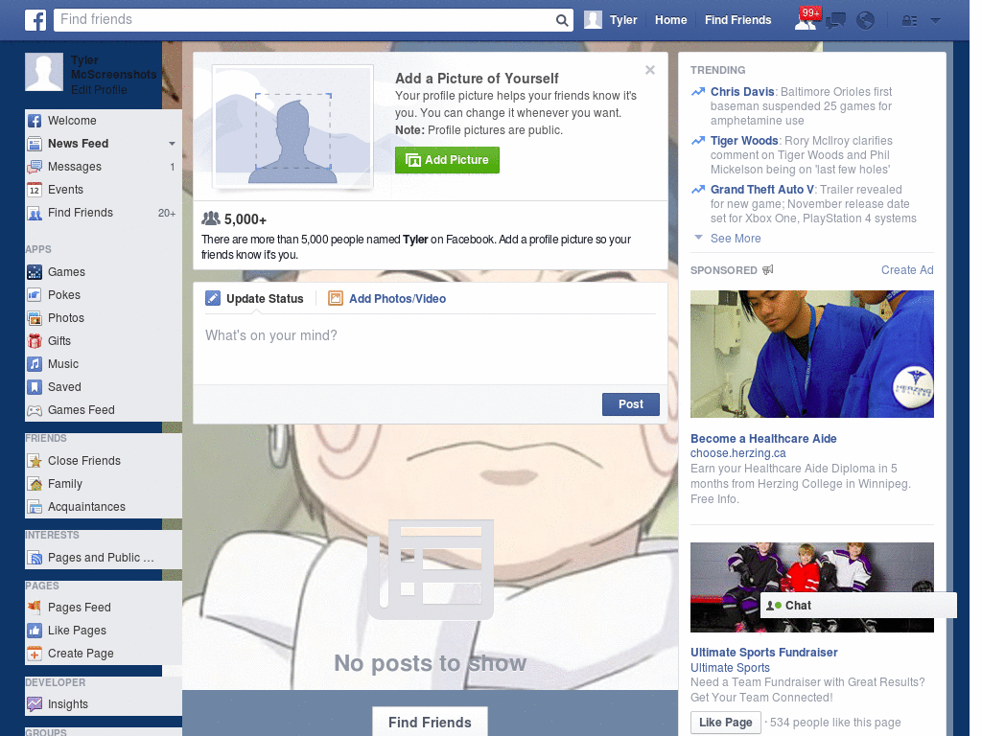Open the Games Feed controller icon
This screenshot has width=982, height=736.
35,410
